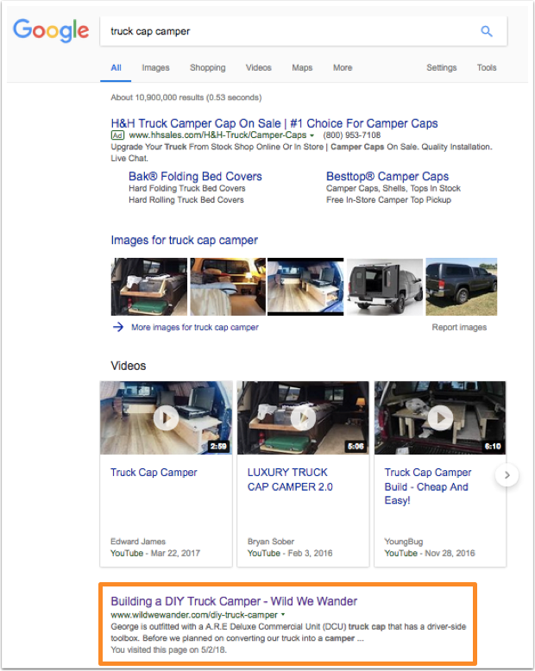Open the More search menu
The image size is (535, 671).
(343, 67)
